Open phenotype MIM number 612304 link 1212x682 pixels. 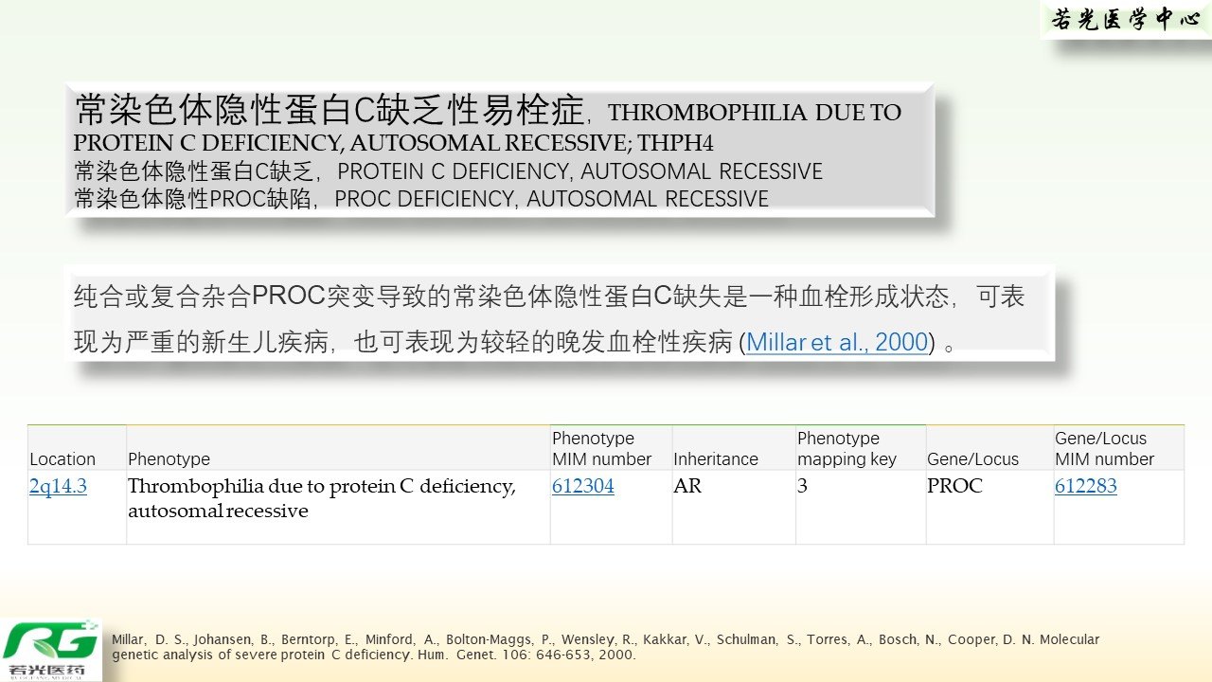pyautogui.click(x=582, y=486)
